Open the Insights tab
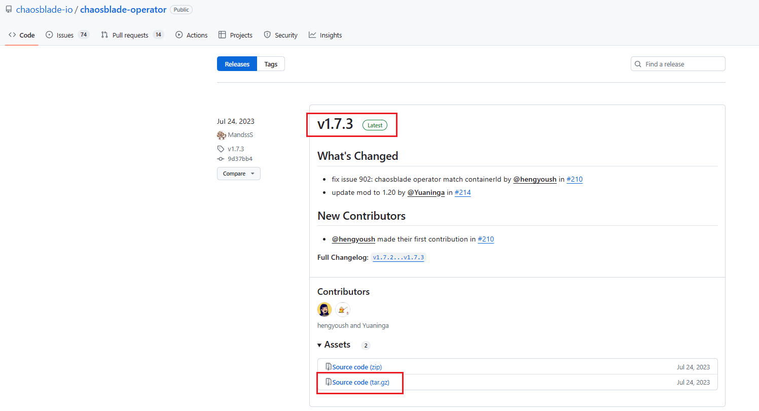This screenshot has height=411, width=759. (325, 35)
